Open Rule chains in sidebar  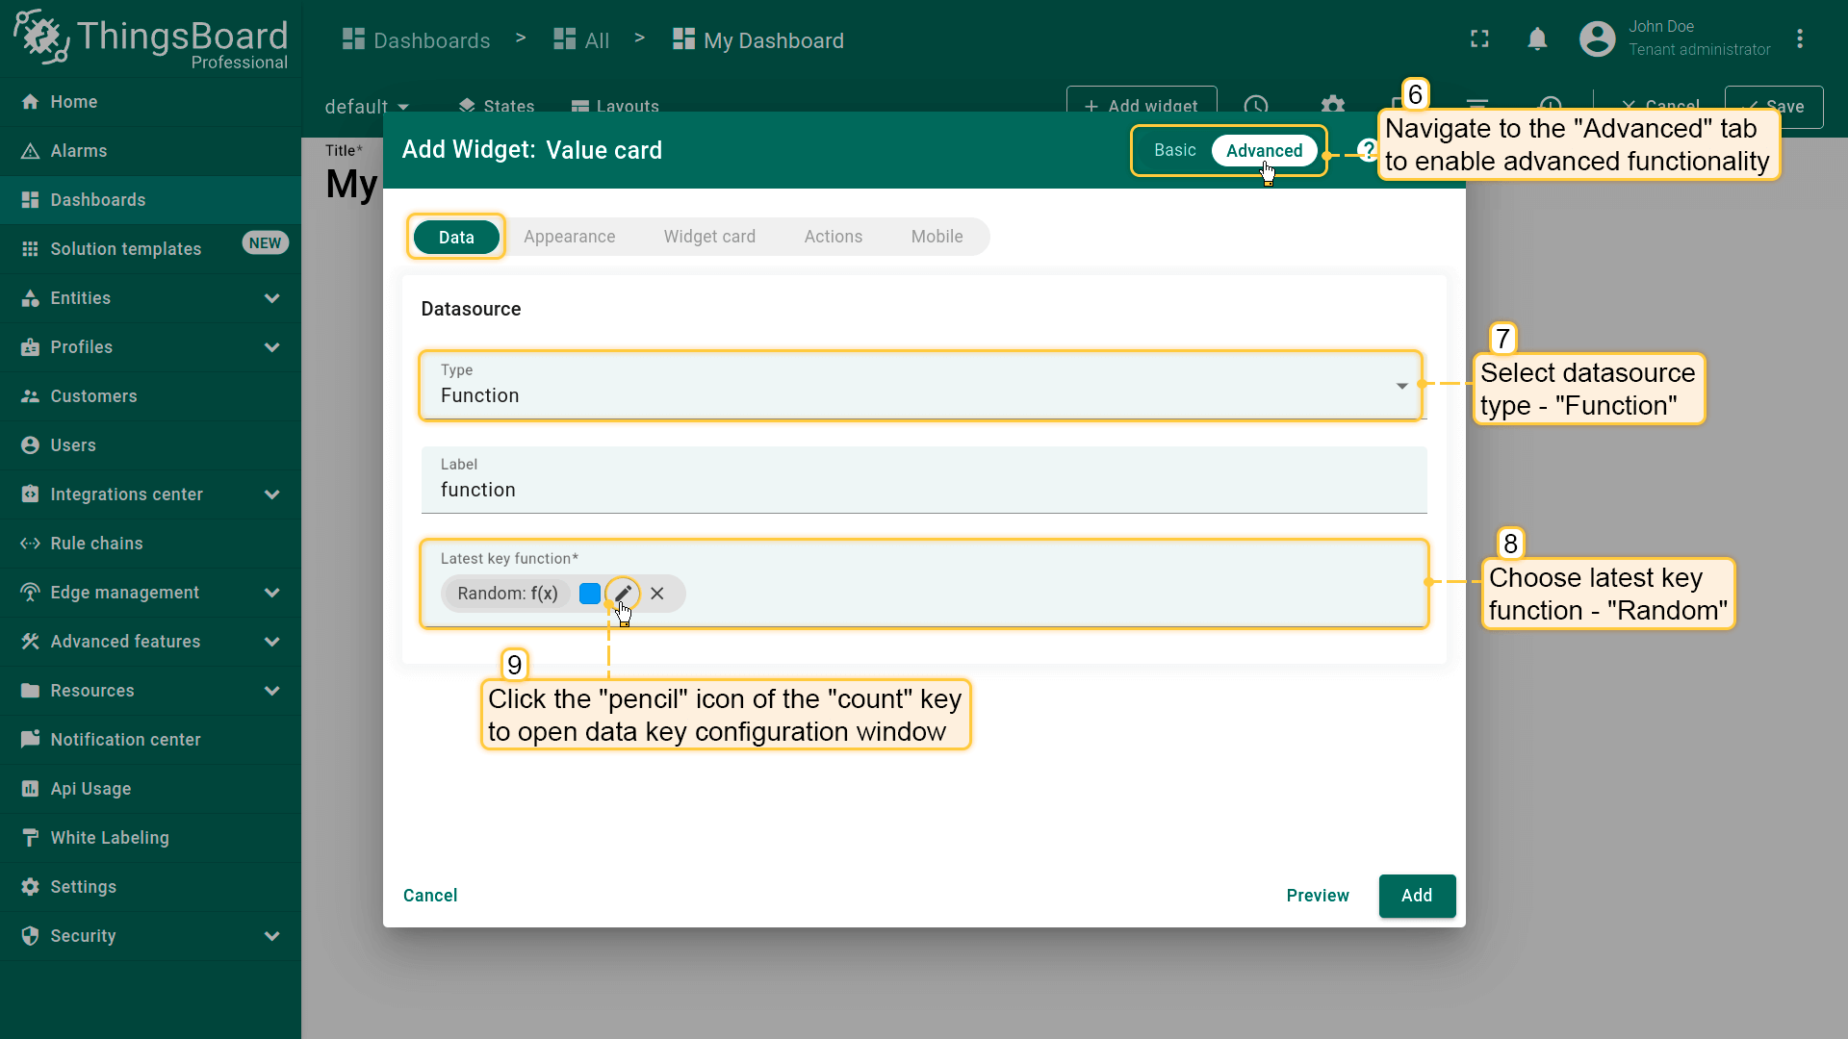click(96, 544)
